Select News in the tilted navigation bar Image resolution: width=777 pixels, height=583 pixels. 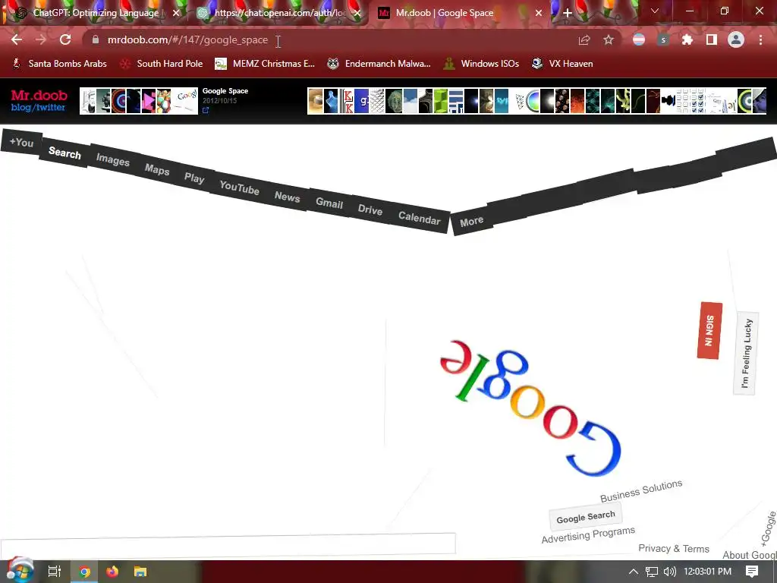tap(287, 197)
